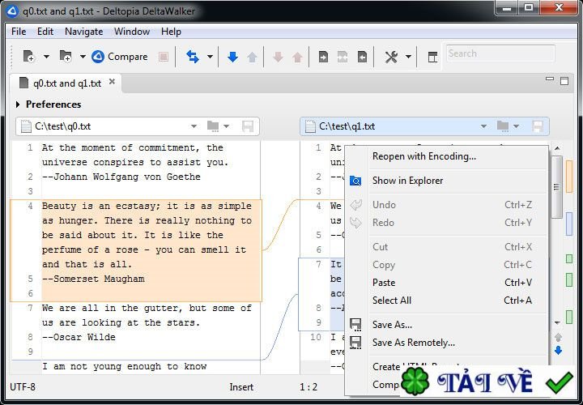Open the left browse folder dropdown arrow
This screenshot has width=583, height=405.
[226, 126]
